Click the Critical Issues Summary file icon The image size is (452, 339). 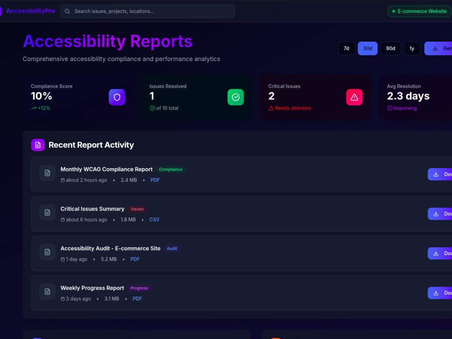(47, 212)
